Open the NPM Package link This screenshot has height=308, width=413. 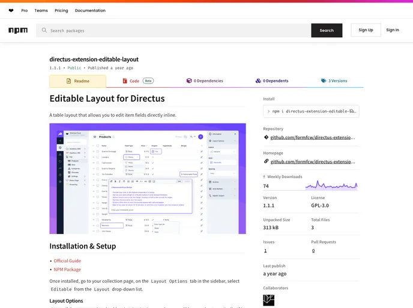coord(67,269)
